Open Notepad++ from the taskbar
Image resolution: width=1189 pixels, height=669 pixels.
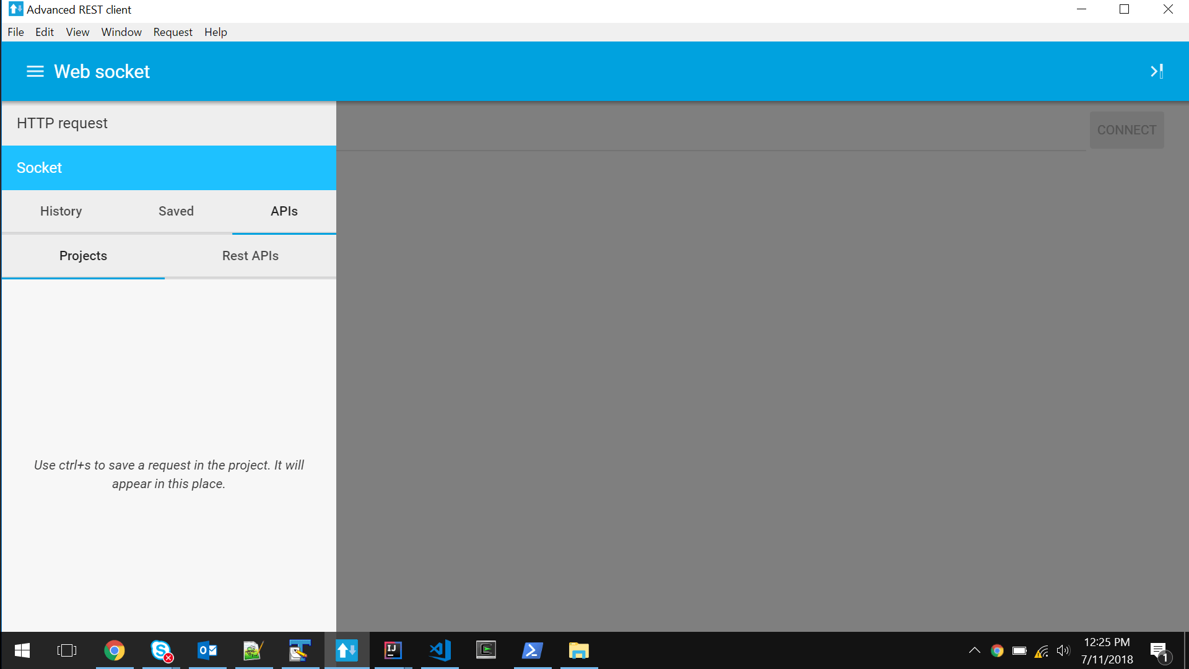[x=254, y=650]
